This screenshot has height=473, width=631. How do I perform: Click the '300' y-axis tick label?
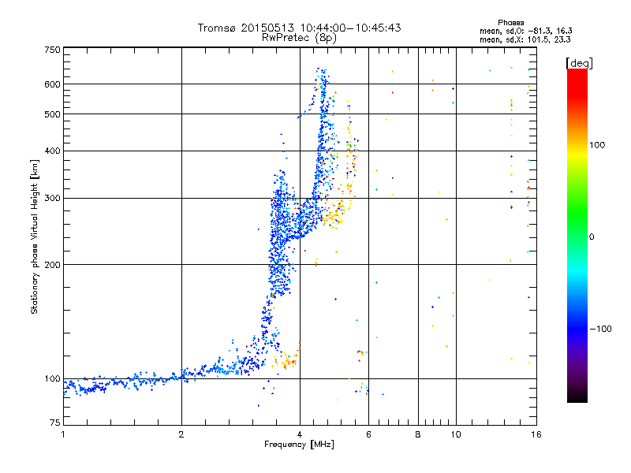pyautogui.click(x=52, y=199)
